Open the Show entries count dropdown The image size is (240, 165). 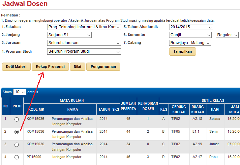(20, 92)
